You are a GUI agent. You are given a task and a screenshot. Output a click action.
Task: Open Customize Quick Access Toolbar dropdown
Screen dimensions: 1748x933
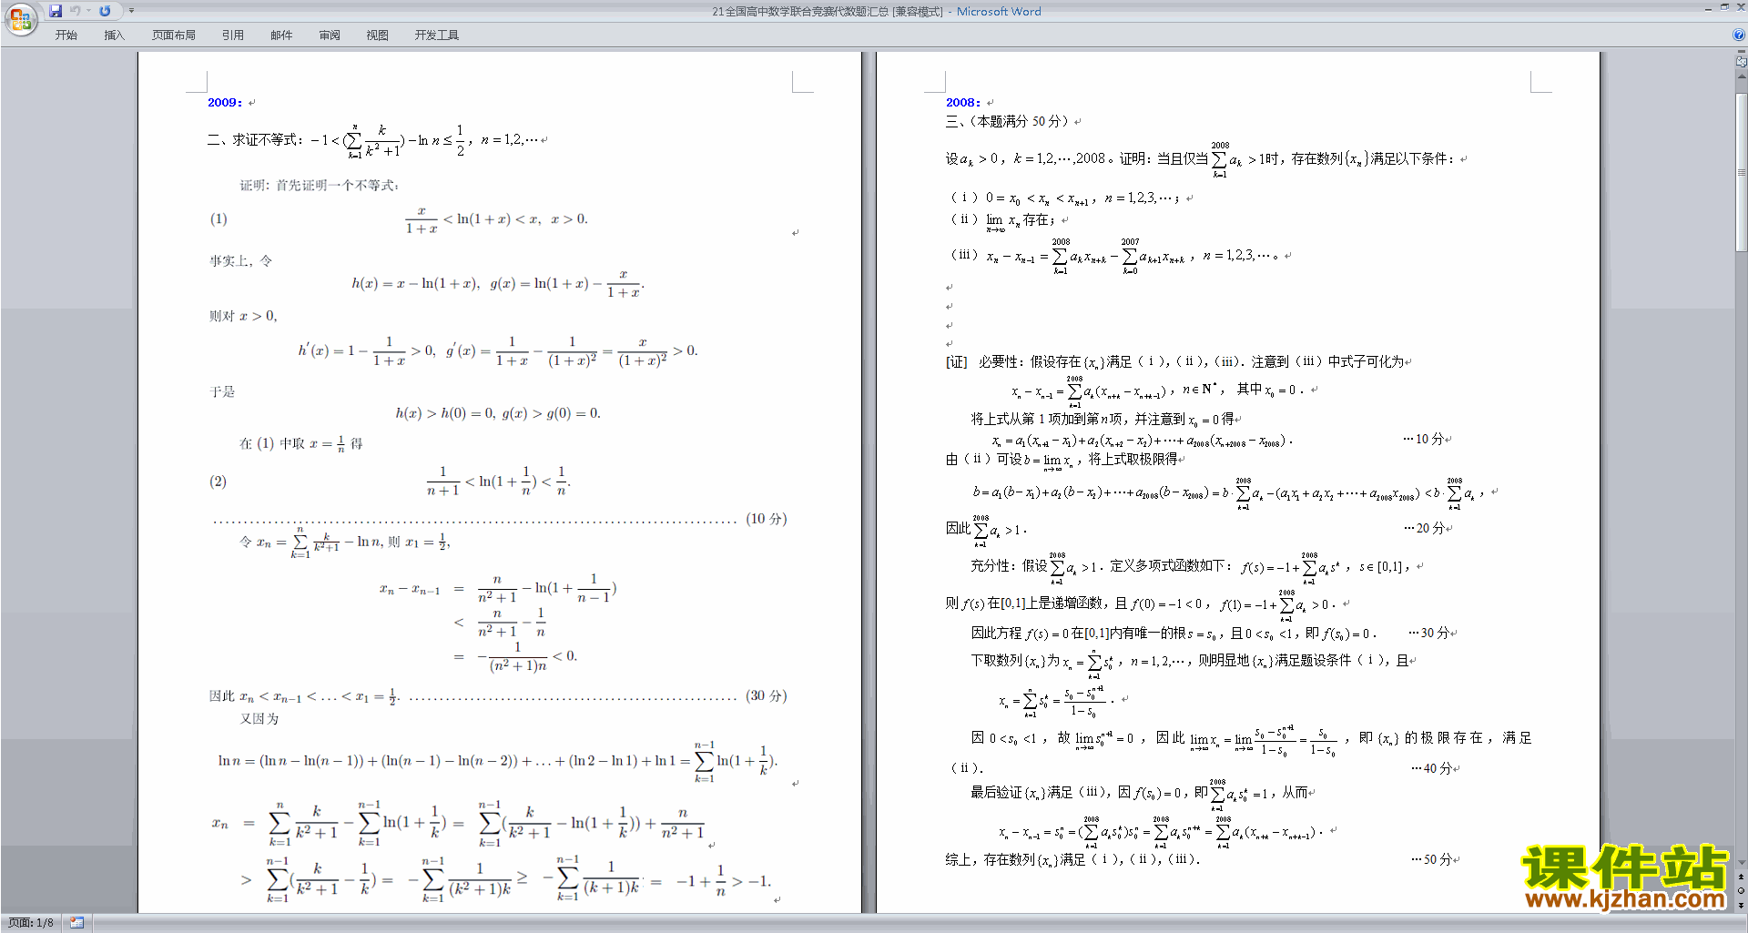coord(131,11)
